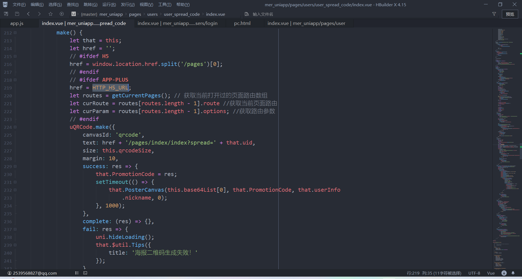The image size is (522, 279).
Task: Open the 选择(S) menu
Action: [55, 5]
